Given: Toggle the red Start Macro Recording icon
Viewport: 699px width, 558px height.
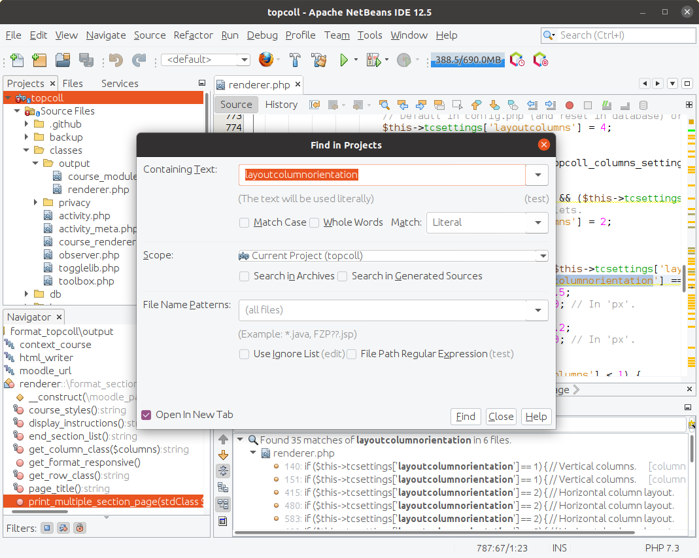Looking at the screenshot, I should (570, 105).
